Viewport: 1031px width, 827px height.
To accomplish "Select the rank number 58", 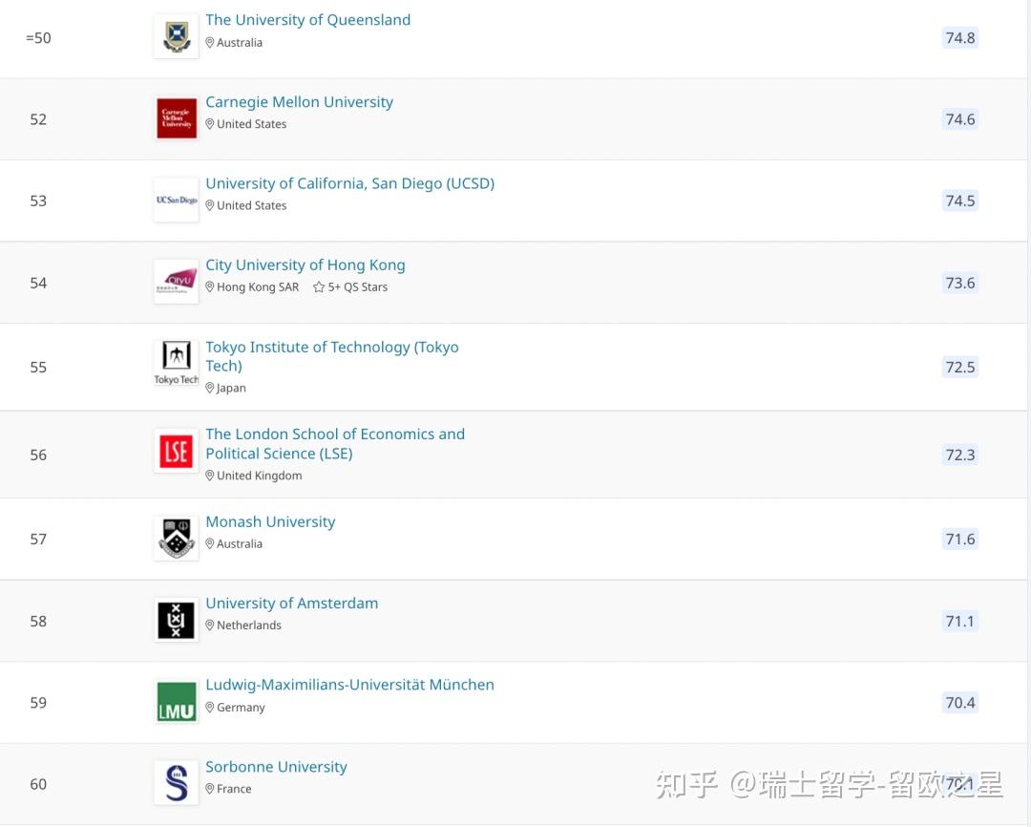I will pos(38,622).
